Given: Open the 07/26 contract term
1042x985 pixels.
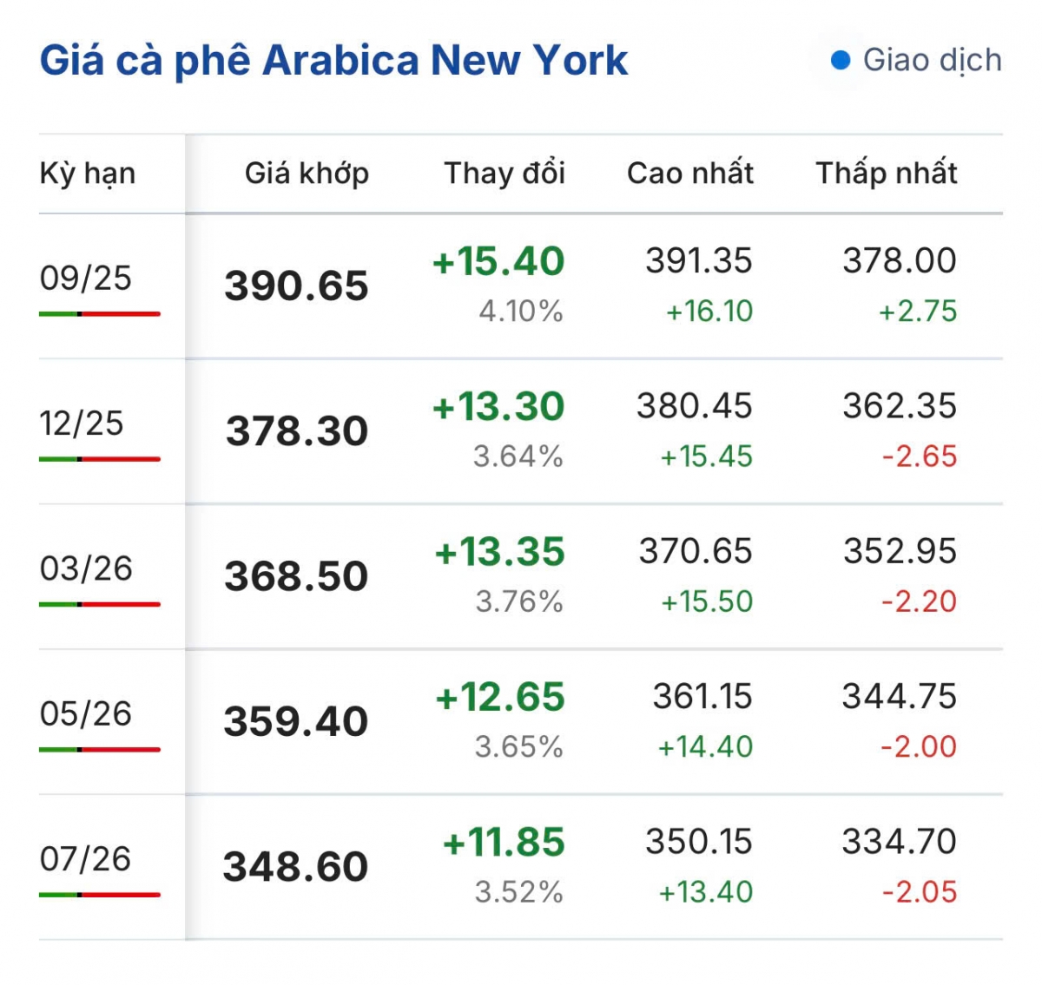Looking at the screenshot, I should click(85, 858).
